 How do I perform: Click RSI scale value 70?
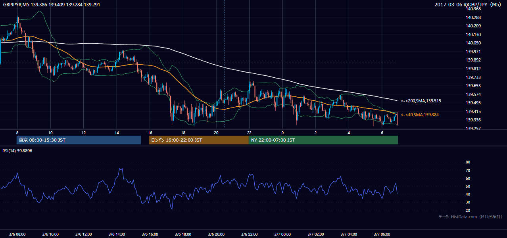[x=468, y=170]
